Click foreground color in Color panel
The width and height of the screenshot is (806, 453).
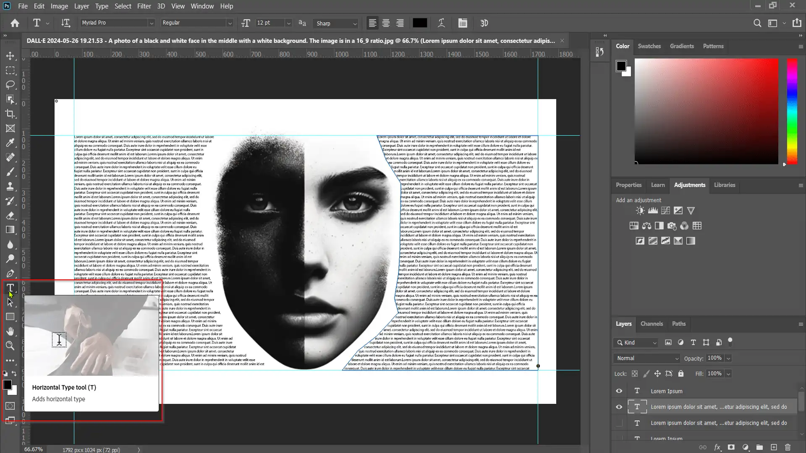[x=621, y=66]
